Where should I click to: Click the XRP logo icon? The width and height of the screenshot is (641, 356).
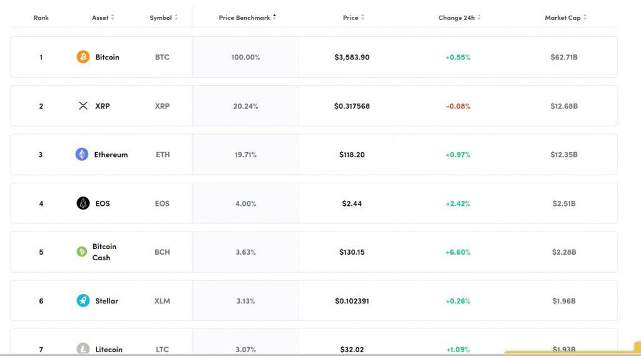[83, 106]
